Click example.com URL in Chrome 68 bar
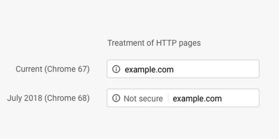 197,98
